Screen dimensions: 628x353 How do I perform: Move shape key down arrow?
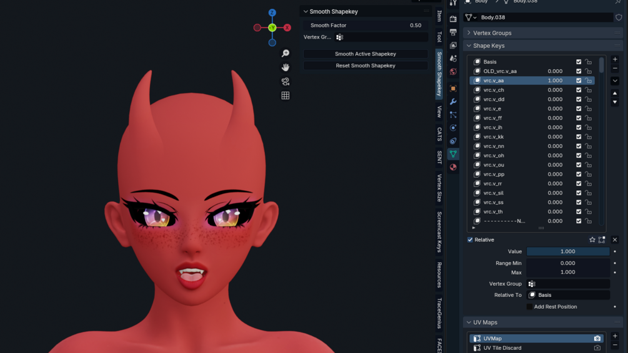[x=615, y=102]
